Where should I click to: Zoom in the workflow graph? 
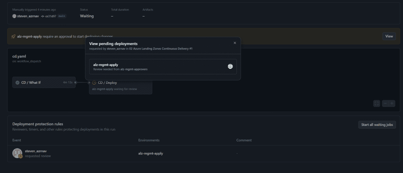(x=392, y=103)
